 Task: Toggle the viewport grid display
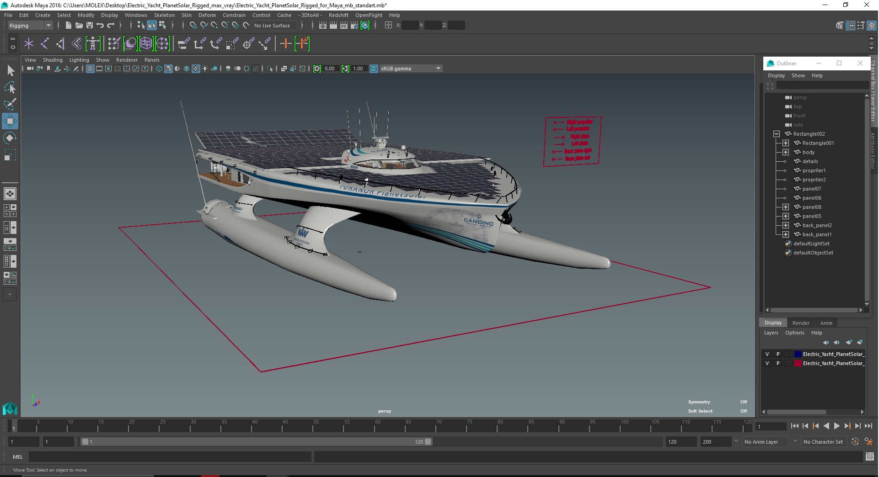(x=90, y=69)
